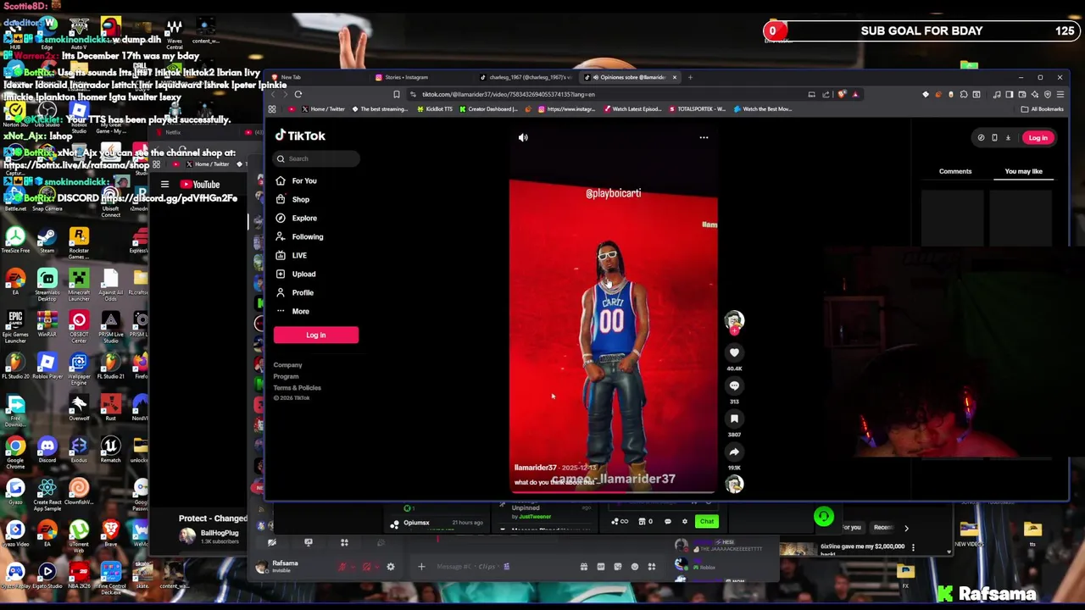Open Profile in TikTok sidebar
Viewport: 1085px width, 610px height.
tap(294, 292)
